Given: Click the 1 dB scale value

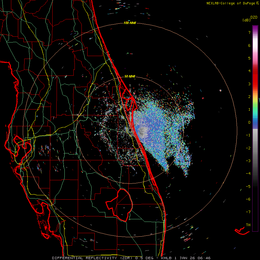Looking at the screenshot, I should [249, 109].
